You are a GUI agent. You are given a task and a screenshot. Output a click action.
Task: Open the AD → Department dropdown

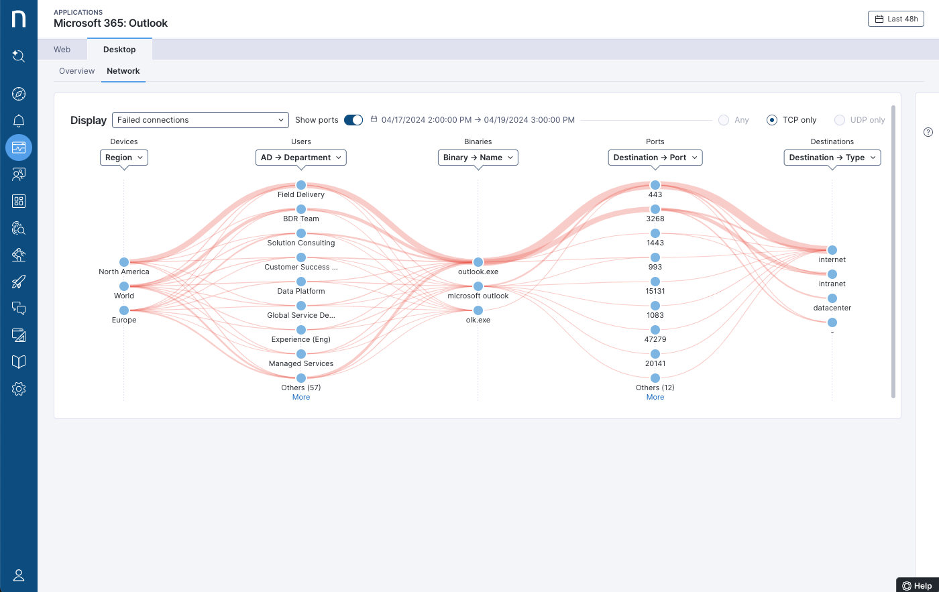(300, 158)
